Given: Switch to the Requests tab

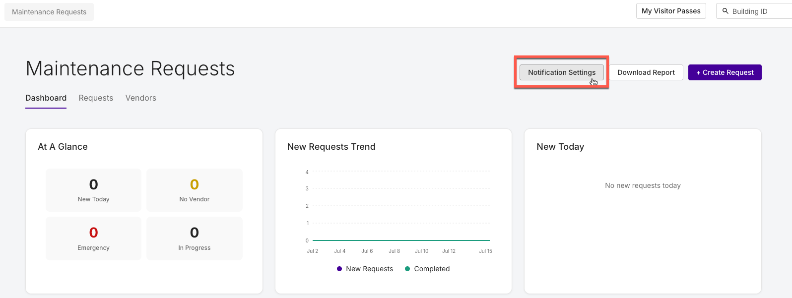Looking at the screenshot, I should click(96, 98).
